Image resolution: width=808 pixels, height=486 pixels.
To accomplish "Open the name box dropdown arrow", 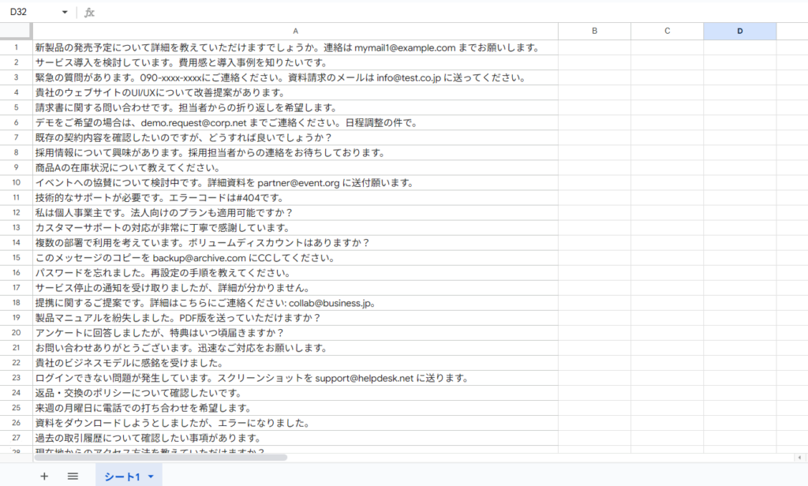I will (65, 13).
